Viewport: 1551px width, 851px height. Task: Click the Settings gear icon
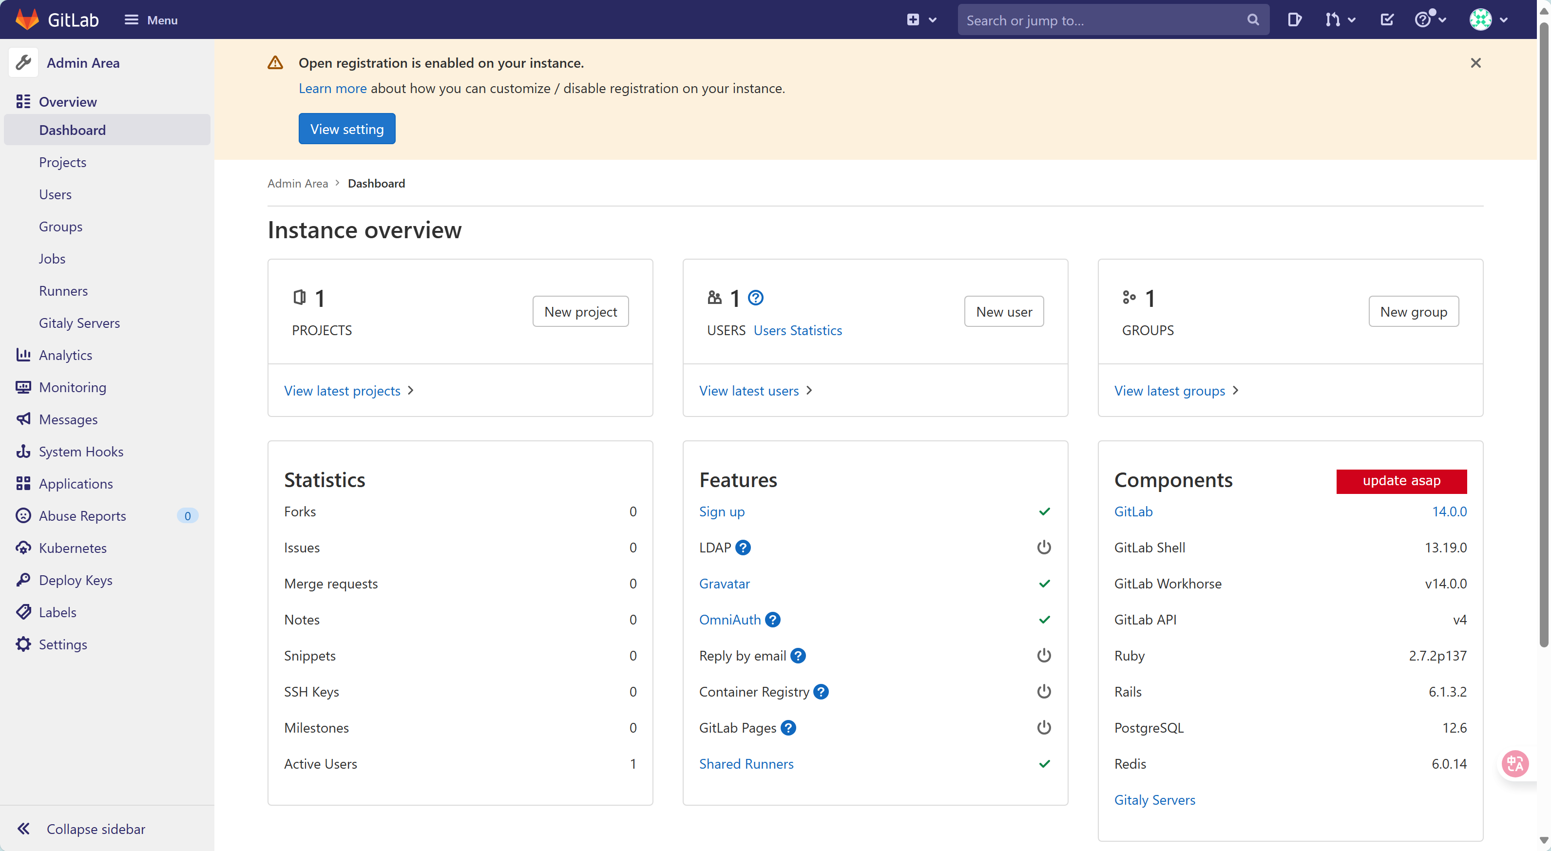click(x=23, y=644)
